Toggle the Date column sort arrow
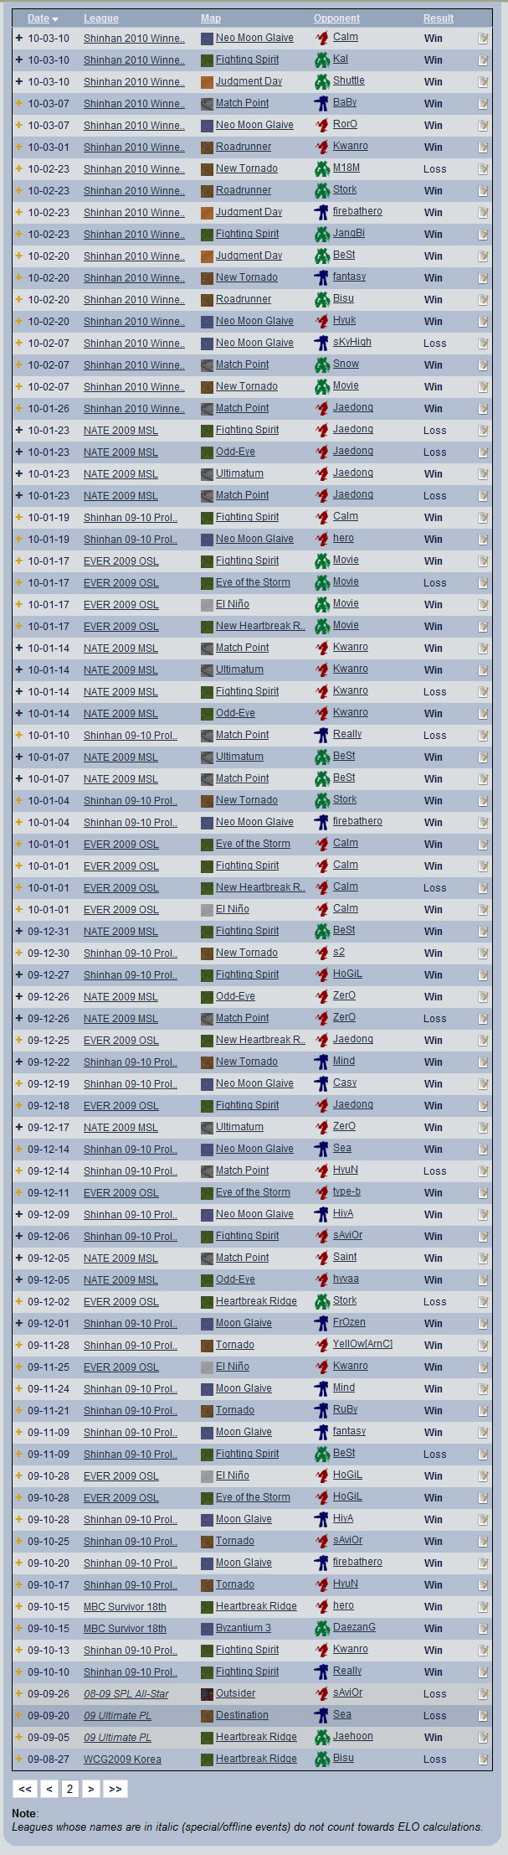Screen dimensions: 508x1855 [x=55, y=18]
